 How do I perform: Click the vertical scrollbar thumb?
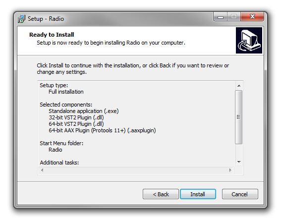click(x=238, y=117)
